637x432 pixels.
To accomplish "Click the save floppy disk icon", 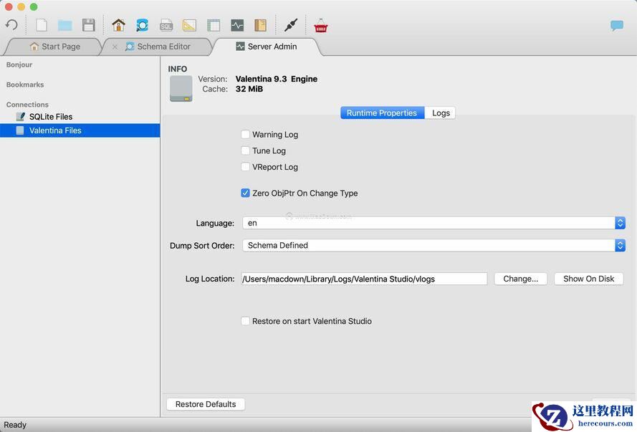I will 88,25.
